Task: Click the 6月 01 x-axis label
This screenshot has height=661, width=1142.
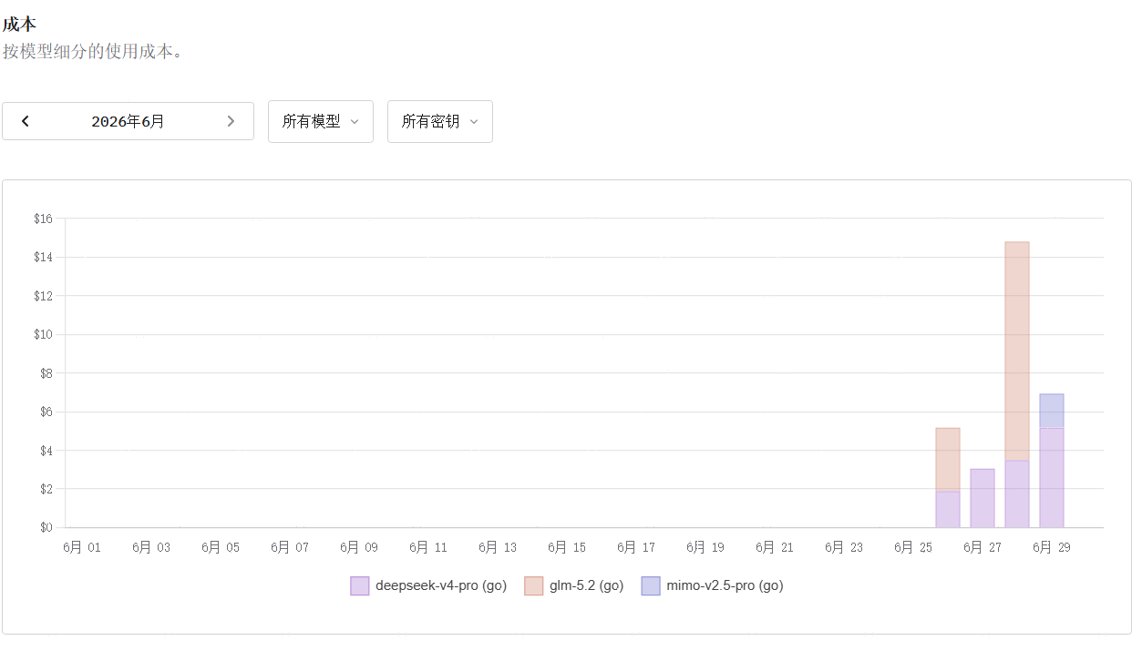Action: [x=82, y=547]
